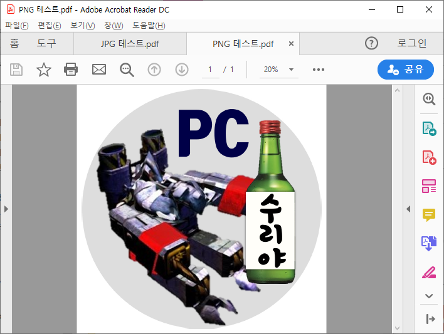Click the 로그인 sign-in link
This screenshot has width=444, height=334.
point(412,43)
